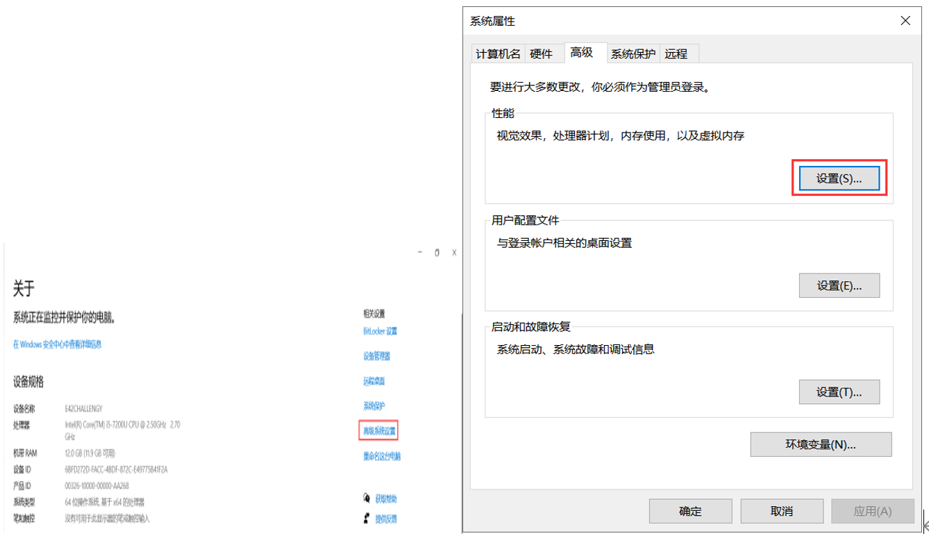Click the 与登录帐户相关的桌面设置 text

tap(564, 243)
